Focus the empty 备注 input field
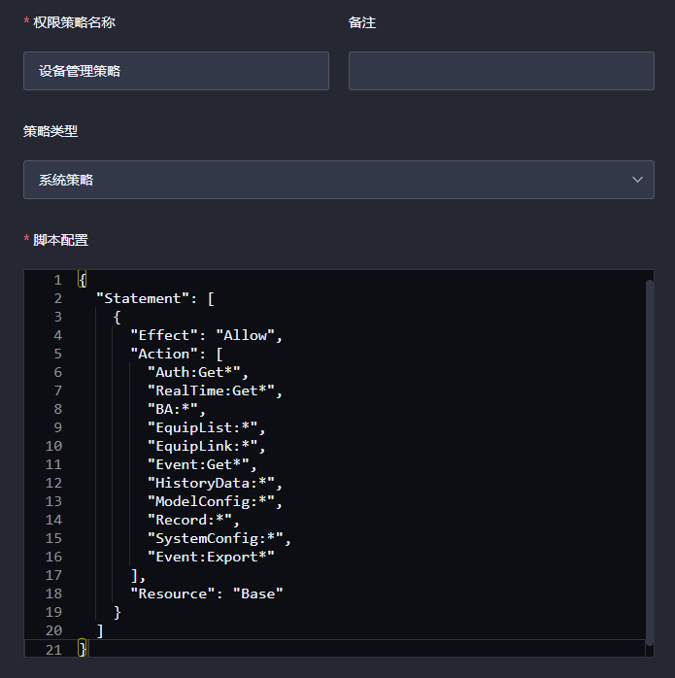This screenshot has width=675, height=678. coord(501,71)
